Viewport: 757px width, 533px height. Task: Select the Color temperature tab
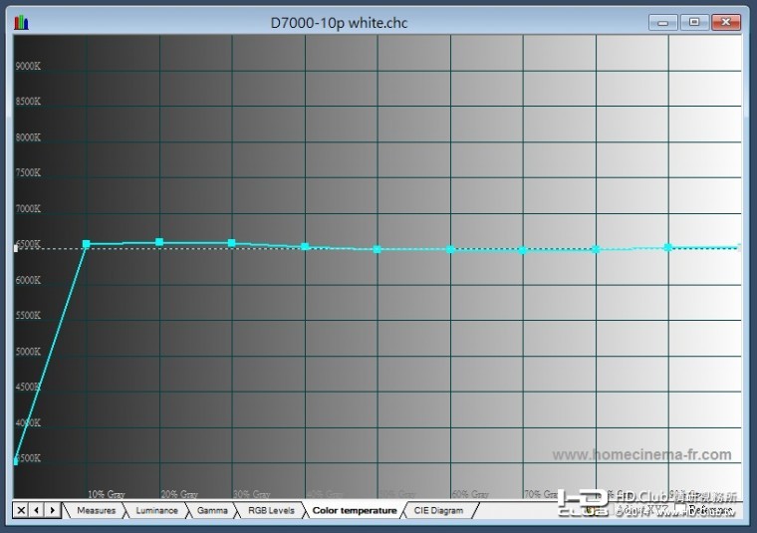354,510
